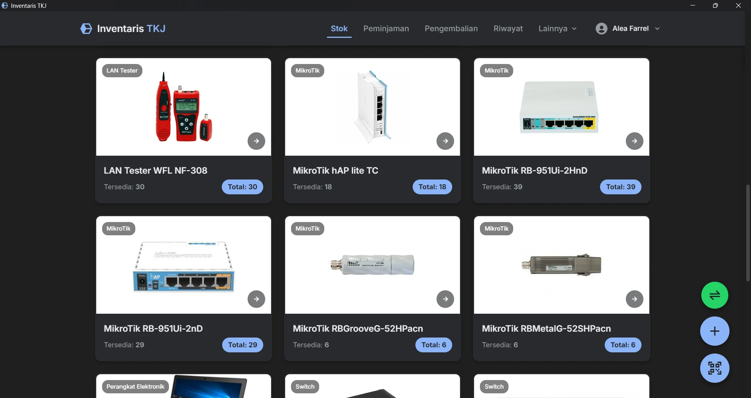Click the Total: 18 badge
The height and width of the screenshot is (398, 751).
(432, 187)
